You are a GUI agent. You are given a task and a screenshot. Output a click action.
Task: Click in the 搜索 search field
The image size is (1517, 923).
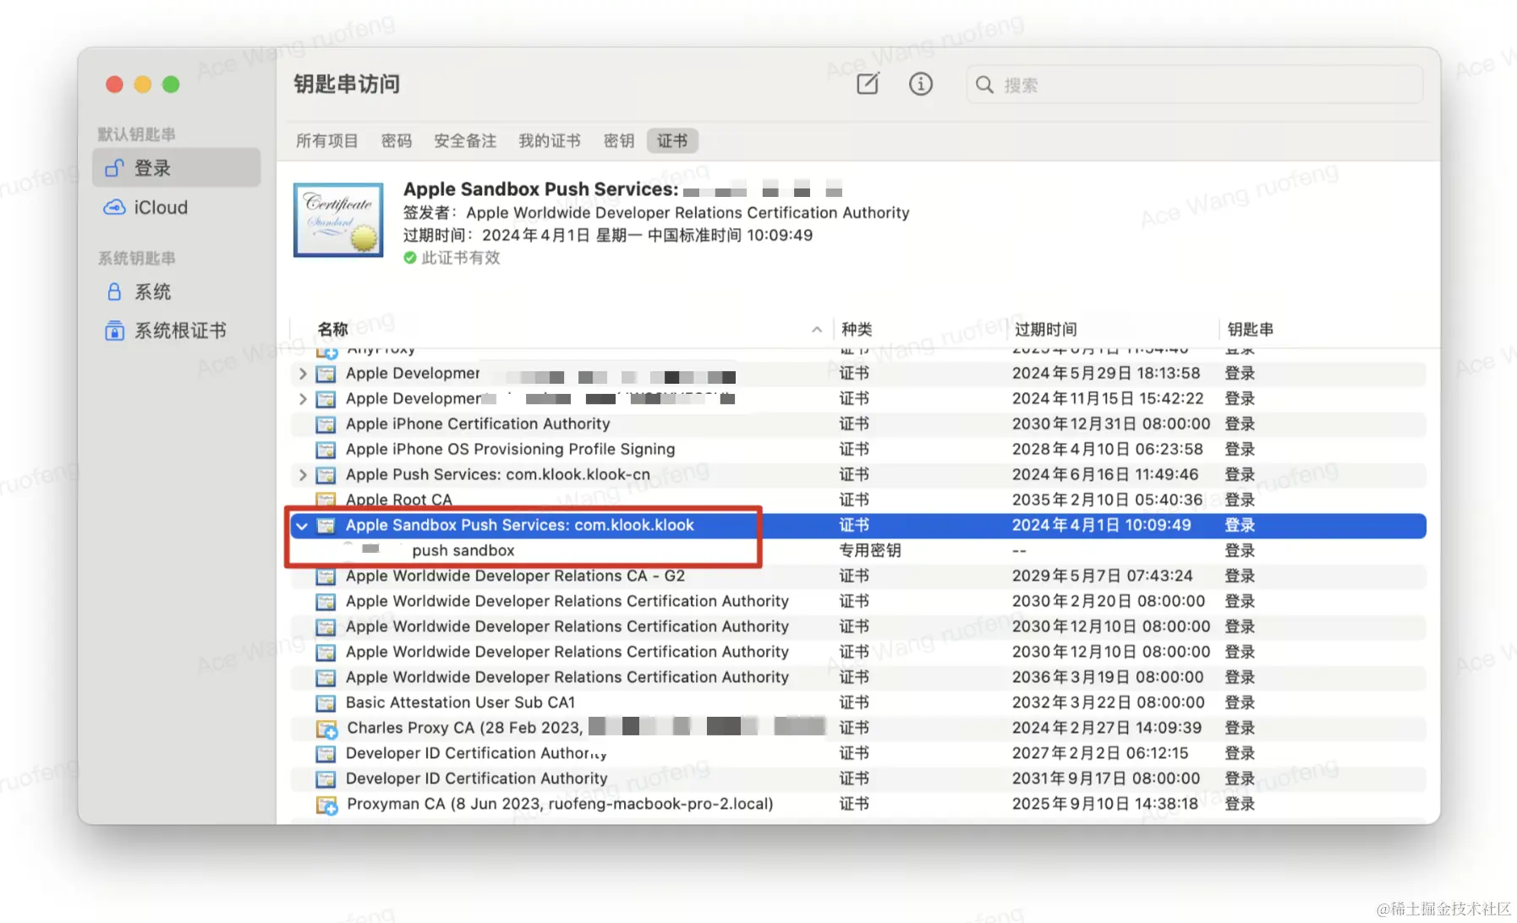[x=1194, y=85]
